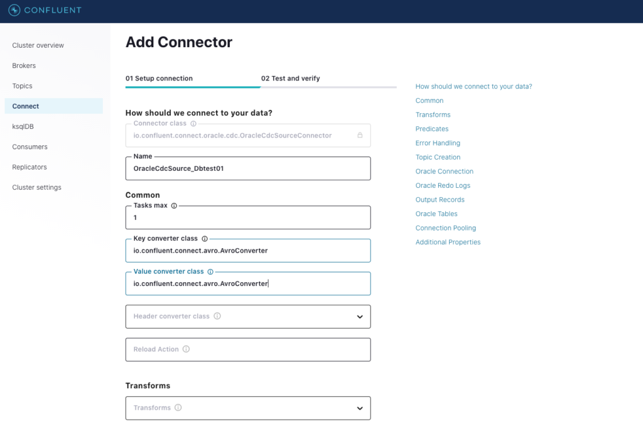Click the lock icon on Connector class field
Image resolution: width=643 pixels, height=436 pixels.
(x=362, y=135)
